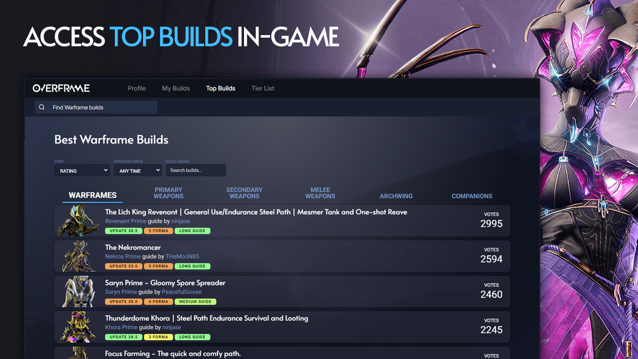
Task: Click the 2460 votes count
Action: (x=491, y=295)
